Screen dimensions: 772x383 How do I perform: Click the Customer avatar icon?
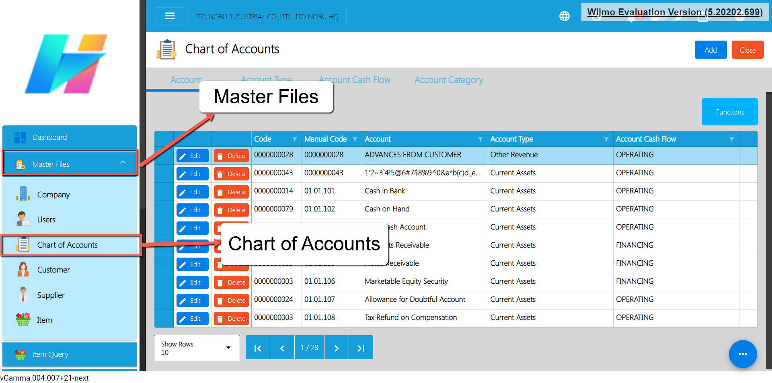[x=23, y=269]
